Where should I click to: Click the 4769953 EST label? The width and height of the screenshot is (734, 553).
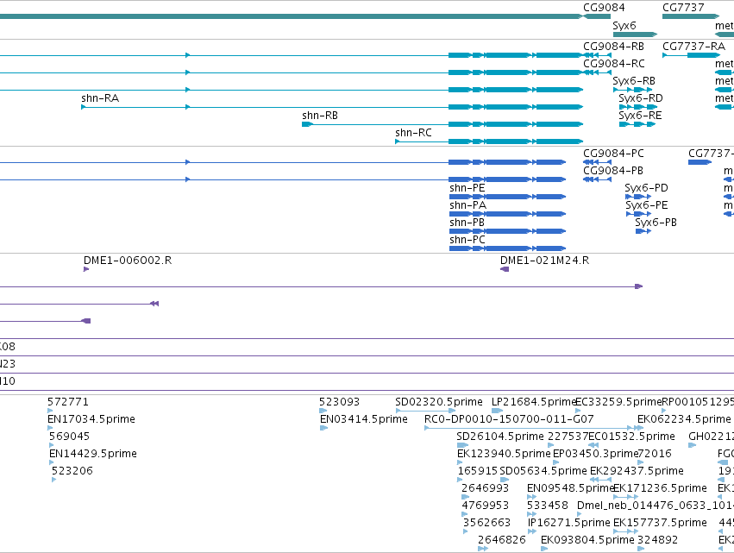pos(485,506)
